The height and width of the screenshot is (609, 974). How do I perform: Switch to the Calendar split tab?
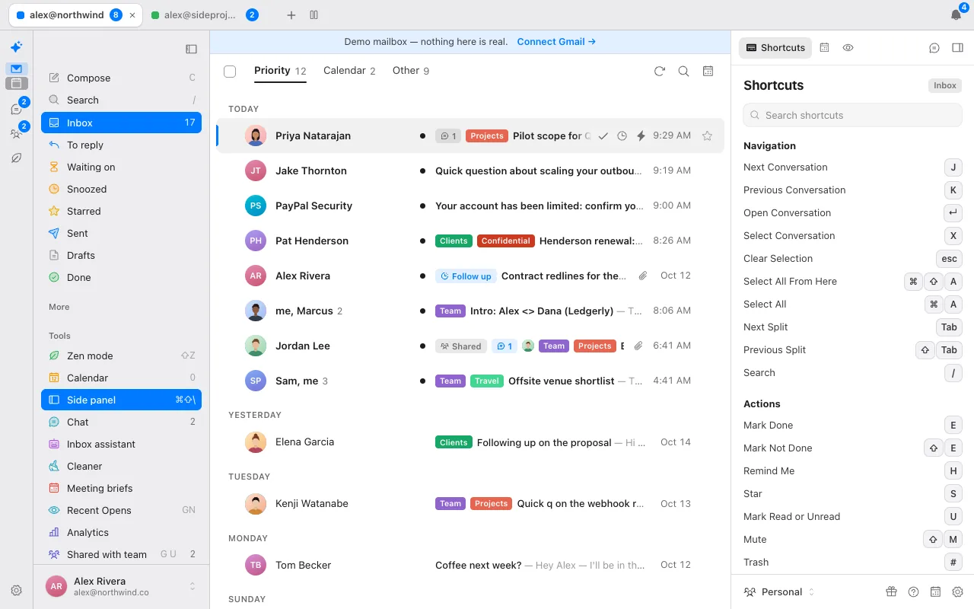pyautogui.click(x=349, y=71)
